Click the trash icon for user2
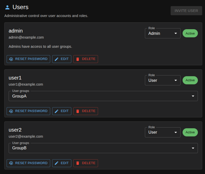 (78, 163)
